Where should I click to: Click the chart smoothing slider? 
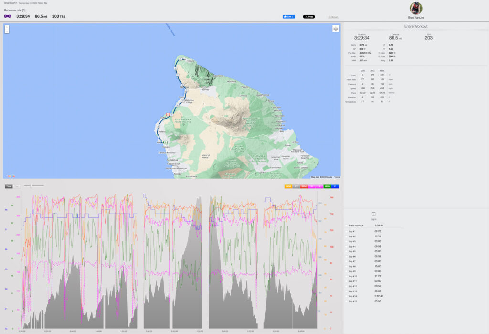(x=31, y=186)
